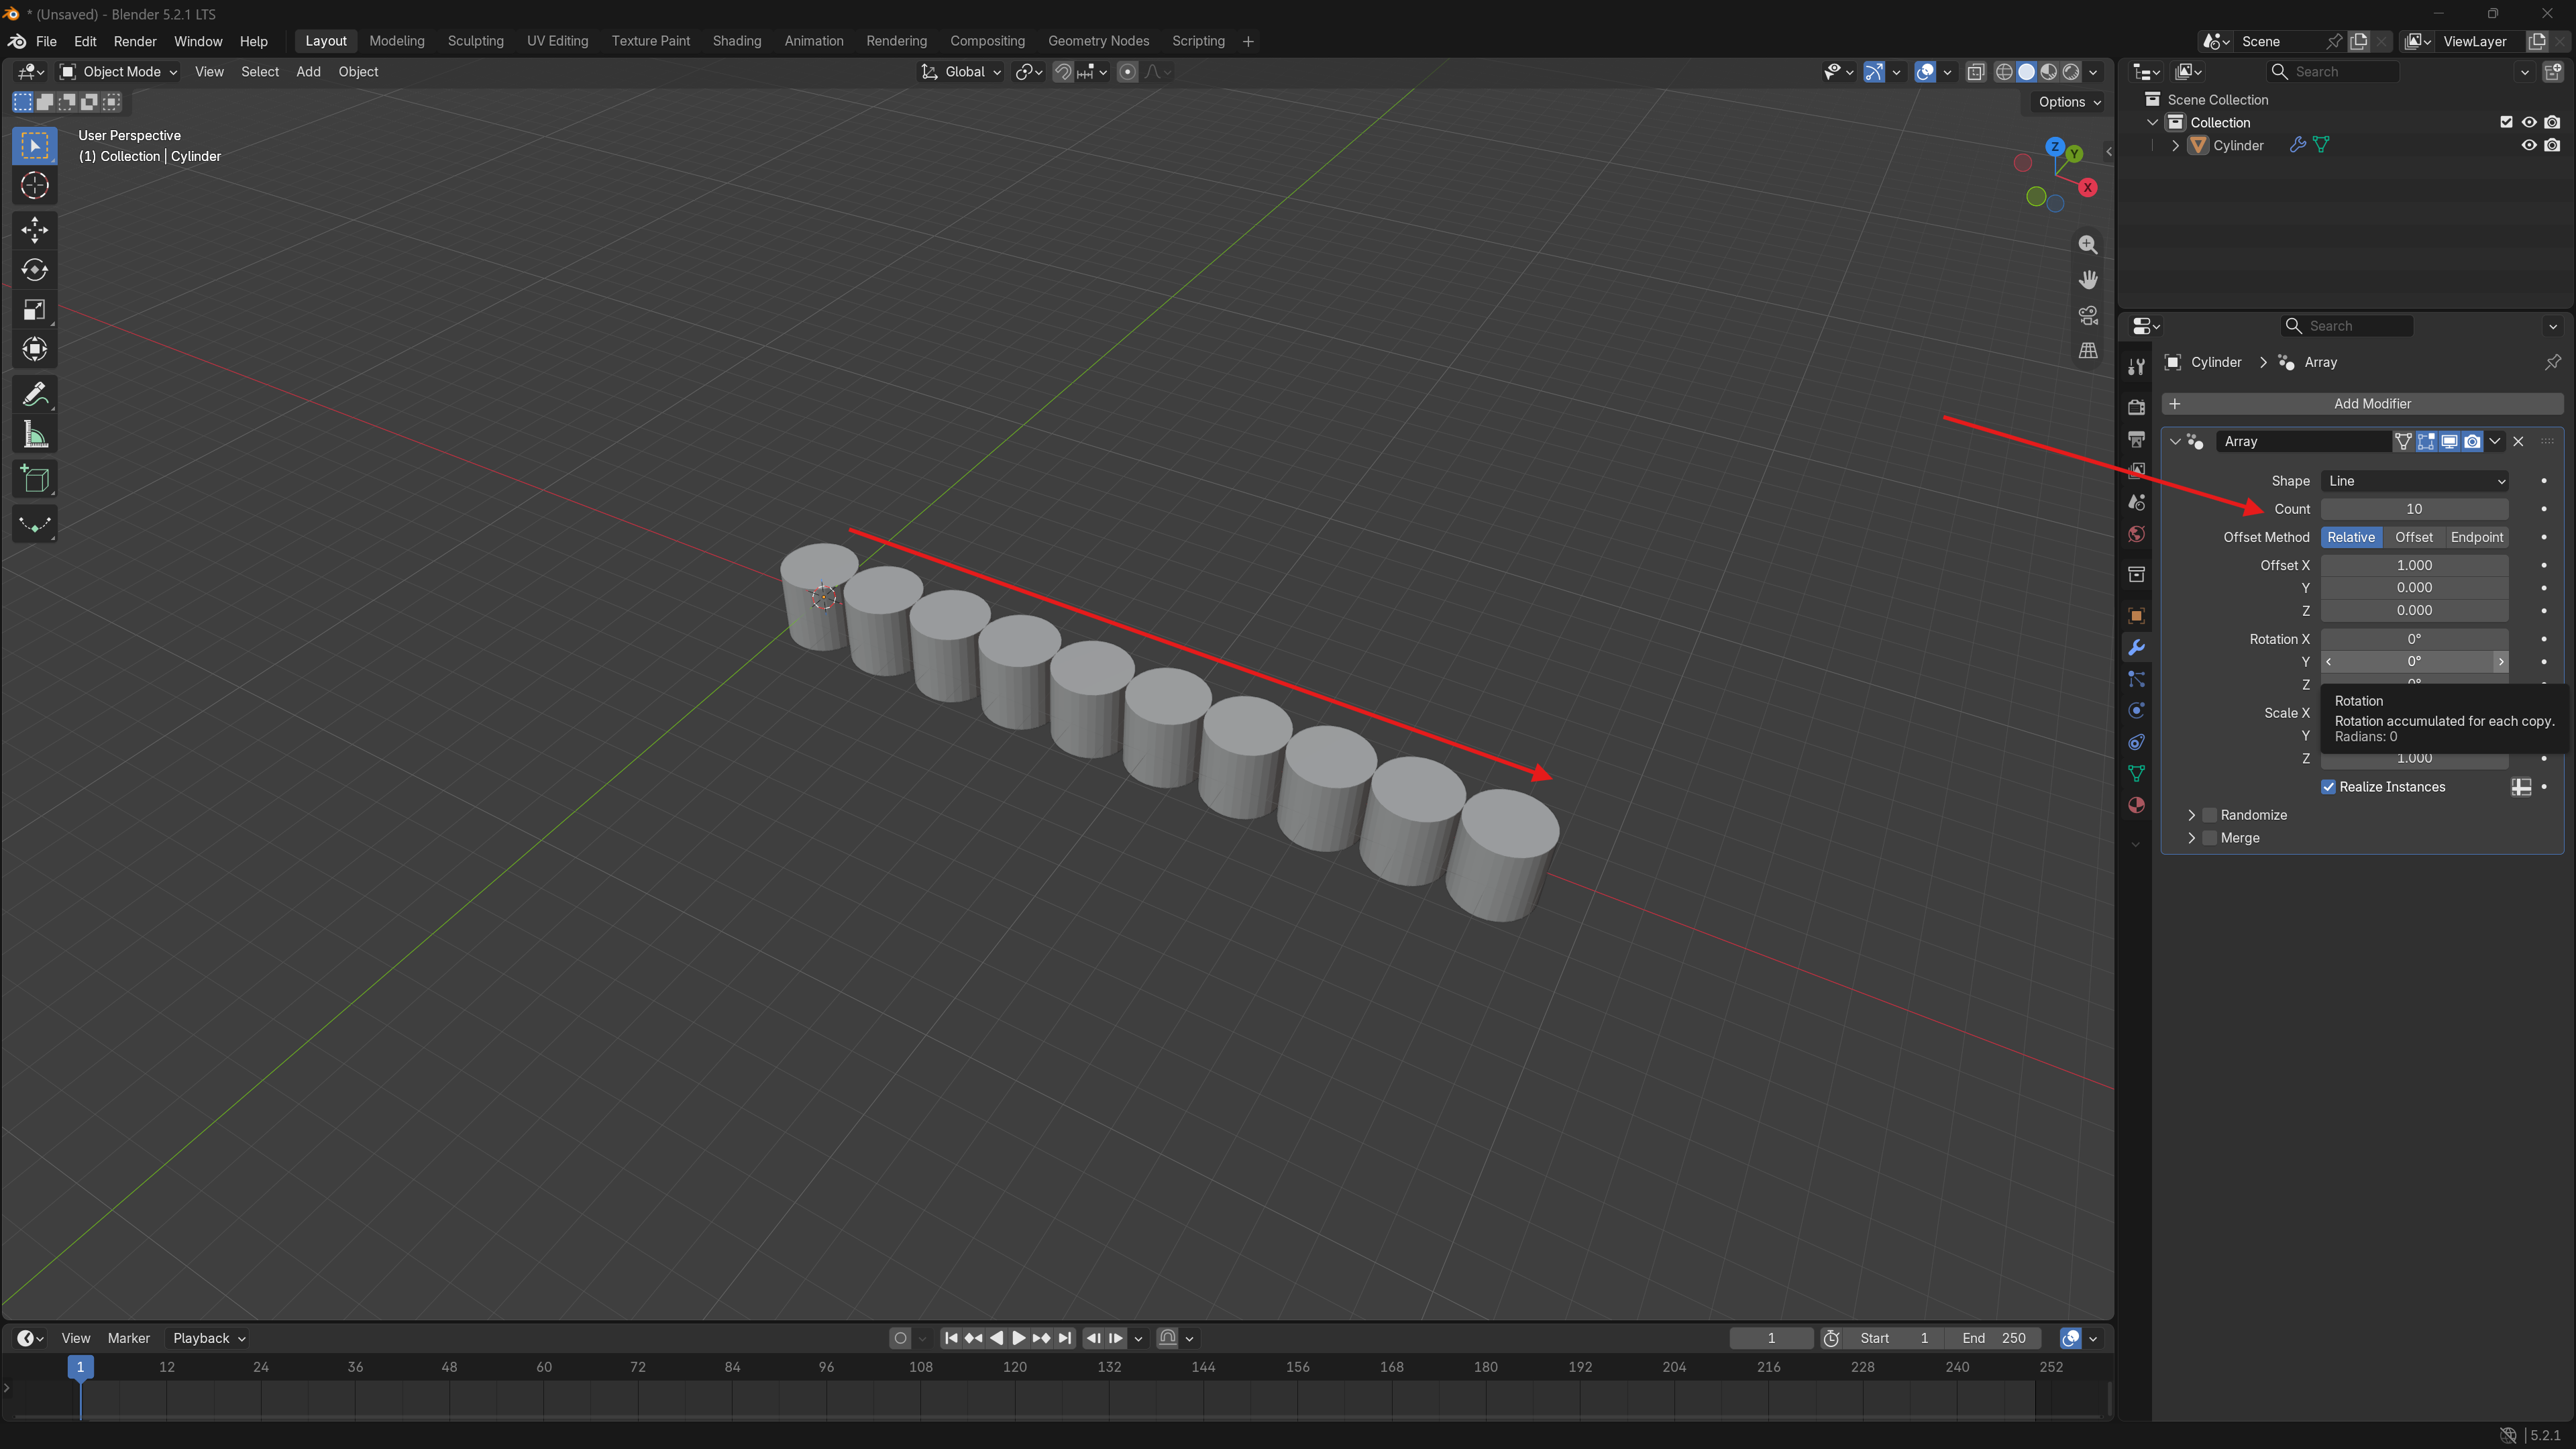Image resolution: width=2576 pixels, height=1449 pixels.
Task: Choose the Measure tool
Action: coord(35,435)
